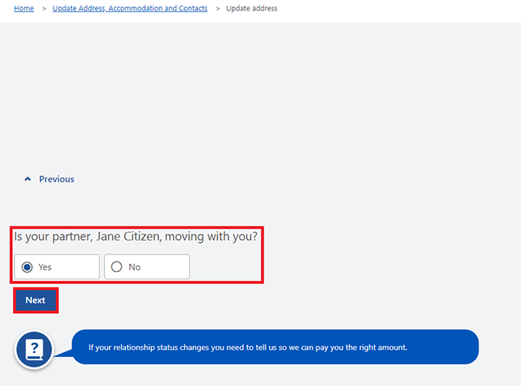Click the white breadcrumb navigation bar background
521x386 pixels.
(x=401, y=10)
